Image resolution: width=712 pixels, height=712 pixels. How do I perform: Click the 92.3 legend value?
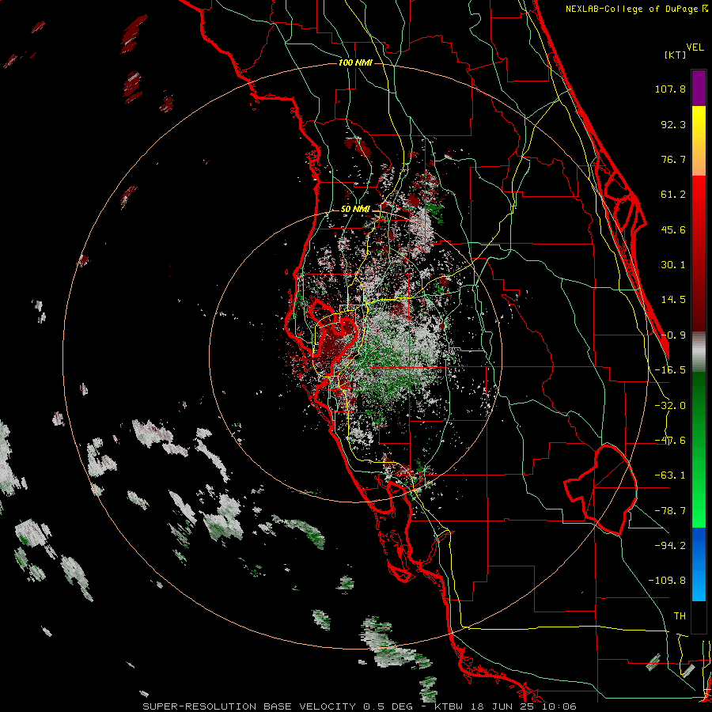point(673,124)
